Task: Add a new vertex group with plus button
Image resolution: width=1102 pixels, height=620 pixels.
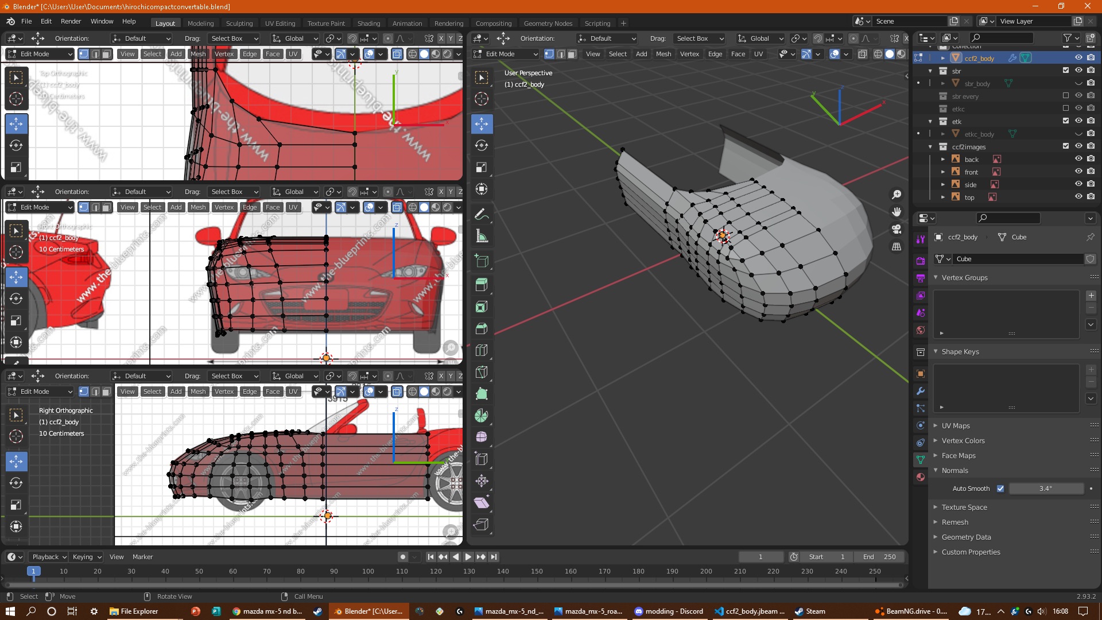Action: (x=1091, y=296)
